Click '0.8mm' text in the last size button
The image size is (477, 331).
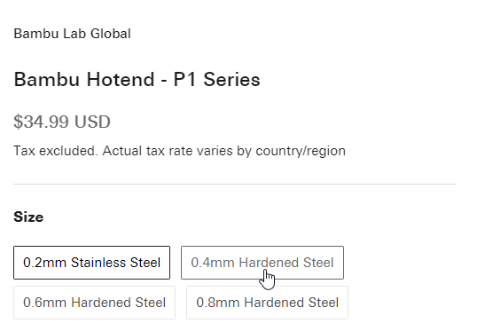click(x=218, y=303)
